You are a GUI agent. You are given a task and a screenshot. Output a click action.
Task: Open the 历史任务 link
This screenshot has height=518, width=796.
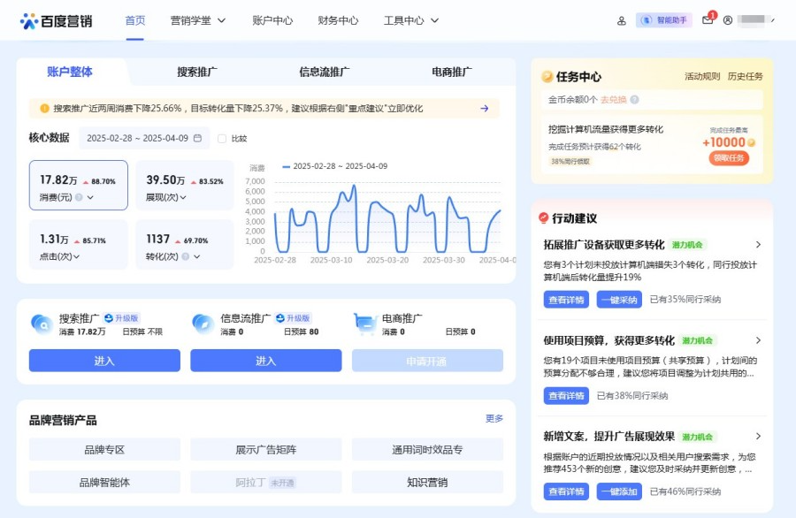tap(745, 77)
